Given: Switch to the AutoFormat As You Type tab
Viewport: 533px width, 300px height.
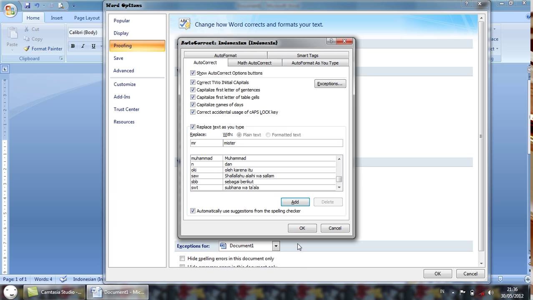Looking at the screenshot, I should coord(315,63).
